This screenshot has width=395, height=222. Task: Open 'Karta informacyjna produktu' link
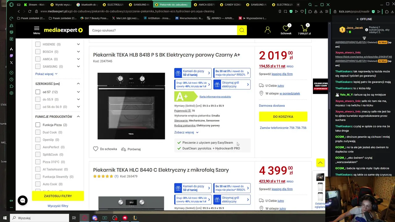(x=215, y=97)
